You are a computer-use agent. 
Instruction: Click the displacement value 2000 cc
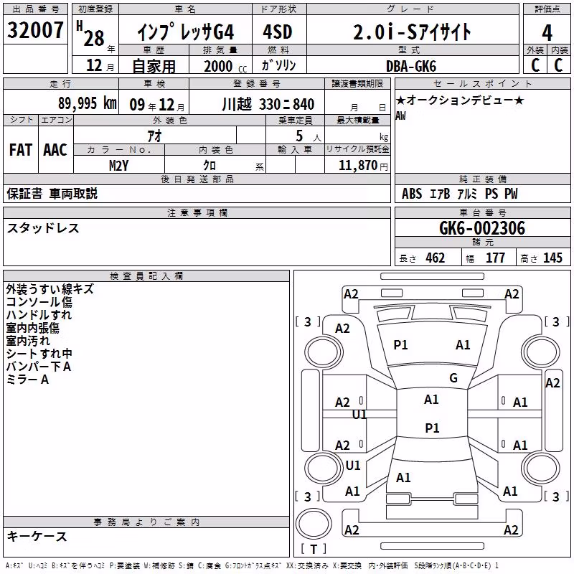pyautogui.click(x=225, y=66)
